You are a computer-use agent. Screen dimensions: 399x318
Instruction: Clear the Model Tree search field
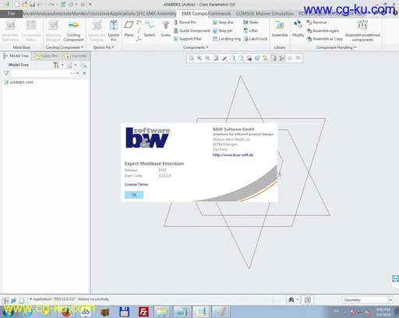72,74
